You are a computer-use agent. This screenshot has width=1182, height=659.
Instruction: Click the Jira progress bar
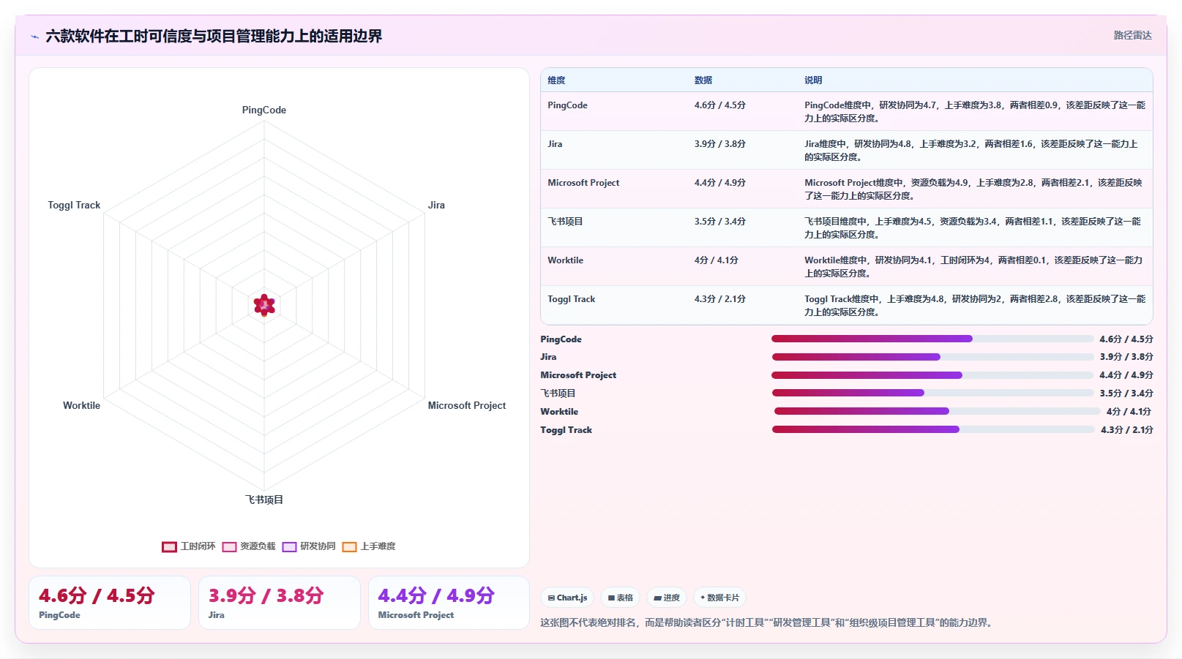932,357
